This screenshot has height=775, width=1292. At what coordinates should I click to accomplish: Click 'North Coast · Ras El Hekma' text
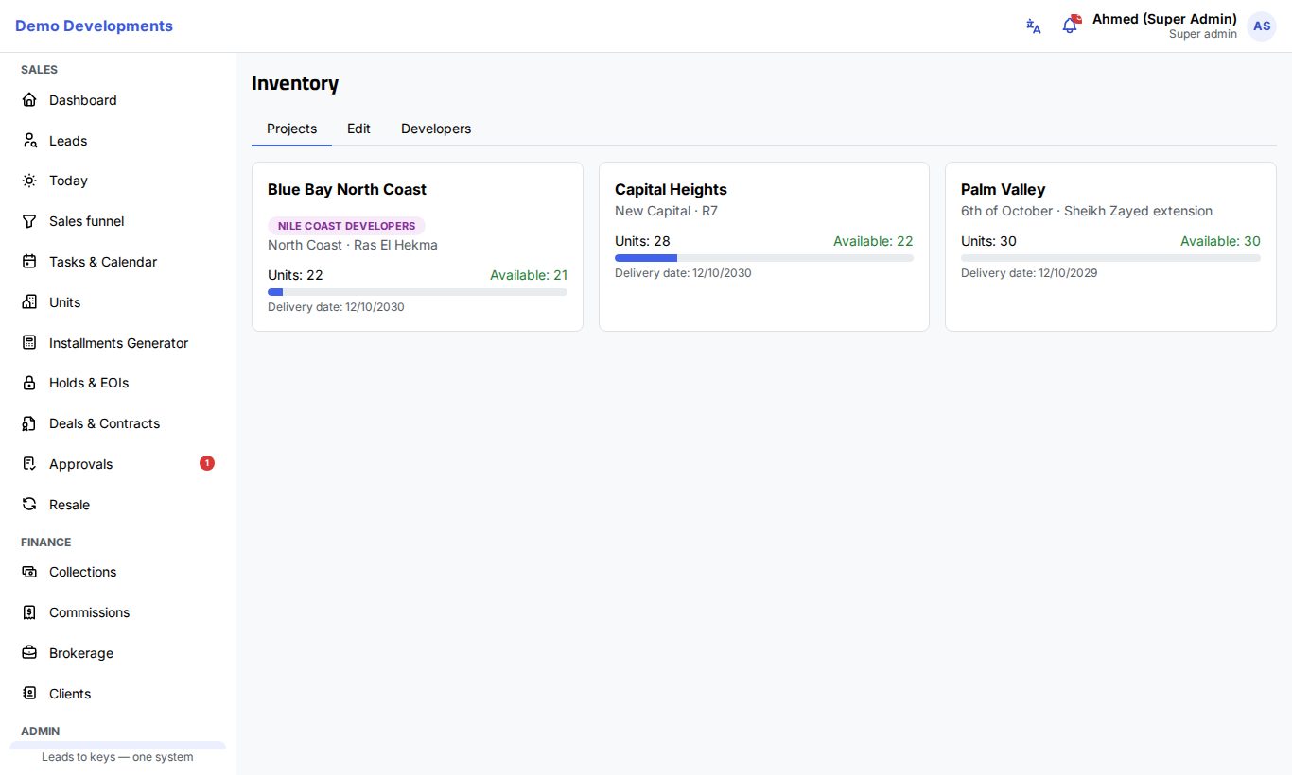pos(353,245)
